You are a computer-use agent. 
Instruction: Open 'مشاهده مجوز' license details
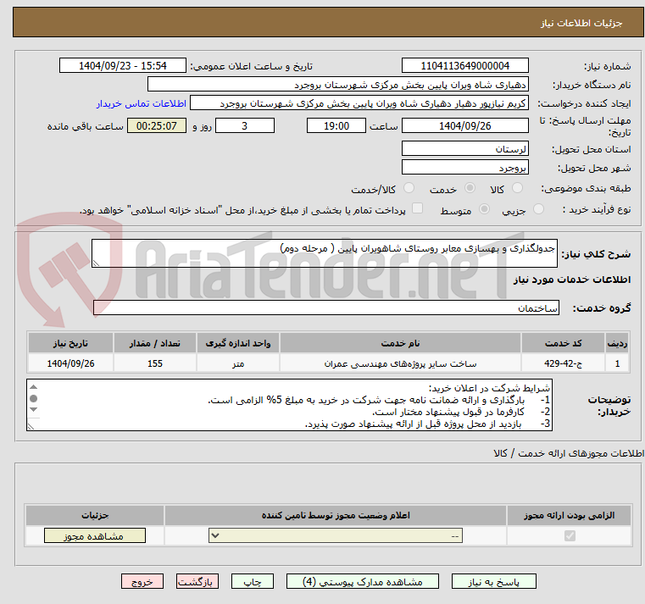(x=95, y=536)
